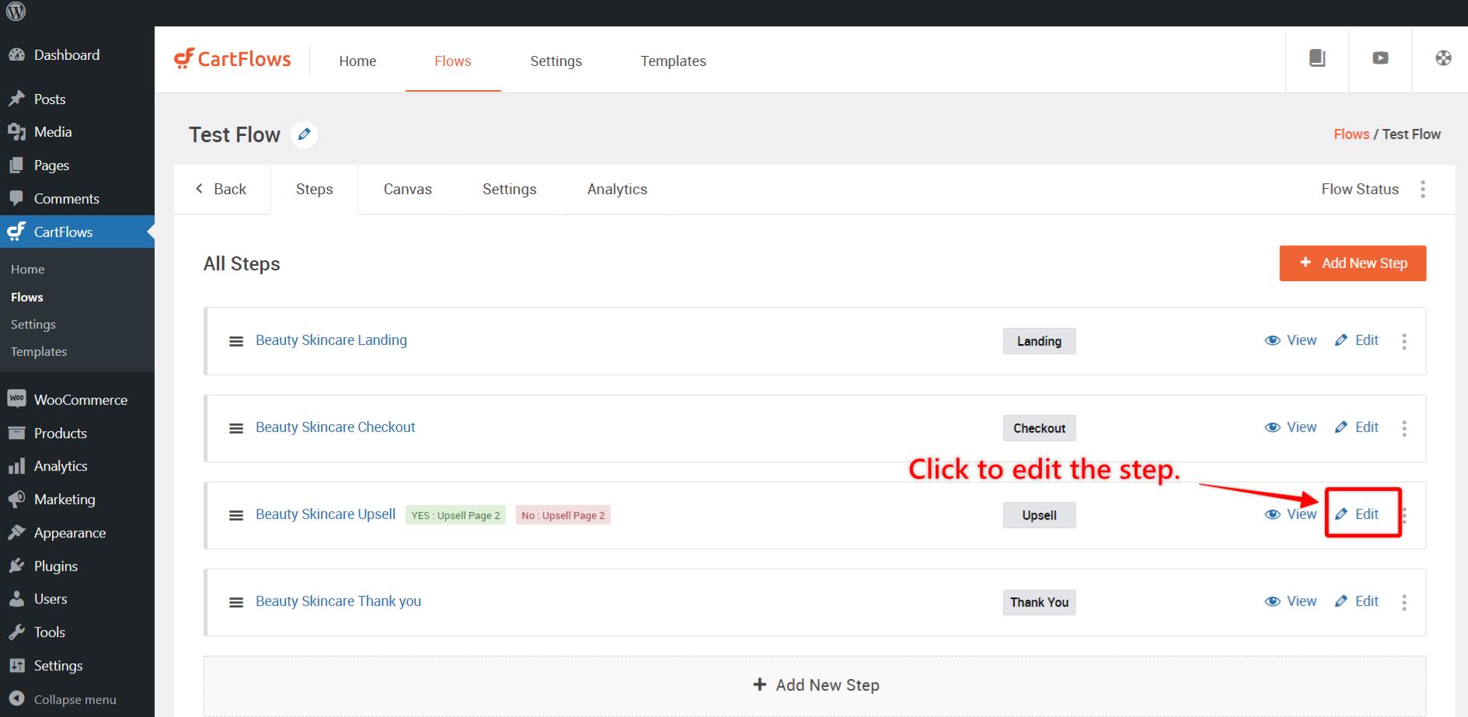Click the CartFlows logo in header
Image resolution: width=1468 pixels, height=717 pixels.
point(232,59)
